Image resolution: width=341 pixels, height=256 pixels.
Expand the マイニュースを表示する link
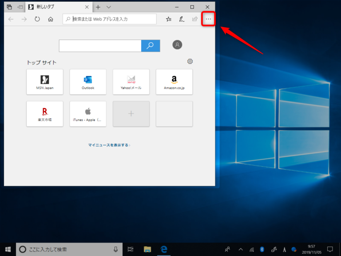(x=109, y=145)
